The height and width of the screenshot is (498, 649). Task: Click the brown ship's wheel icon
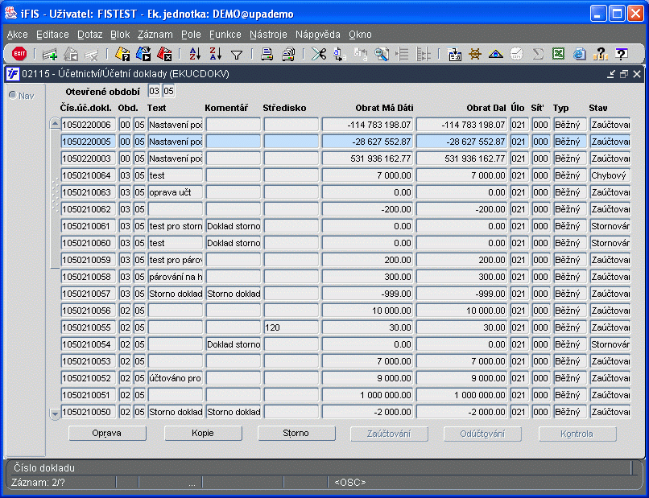pos(475,54)
